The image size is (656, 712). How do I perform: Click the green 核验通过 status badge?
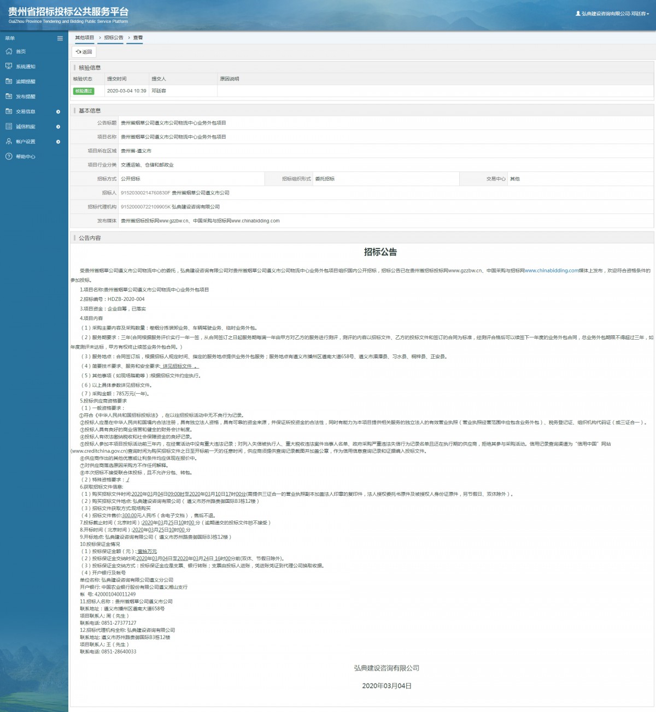(84, 91)
